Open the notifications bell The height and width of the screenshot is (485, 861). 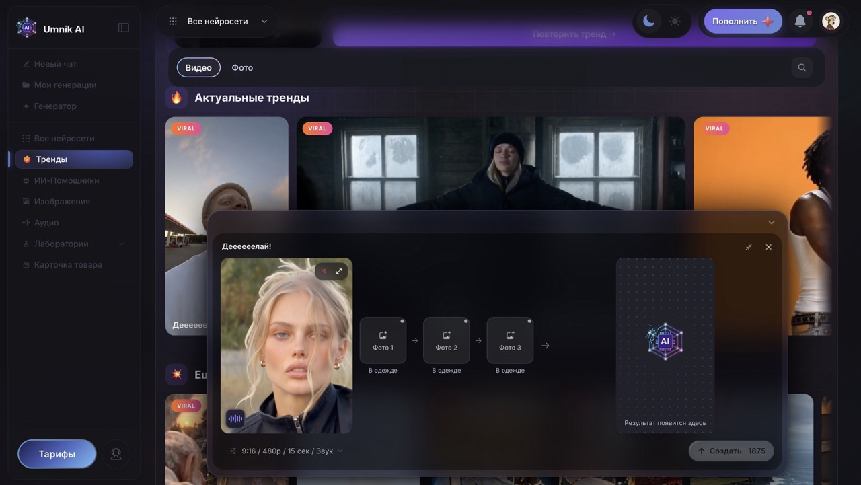click(x=800, y=21)
